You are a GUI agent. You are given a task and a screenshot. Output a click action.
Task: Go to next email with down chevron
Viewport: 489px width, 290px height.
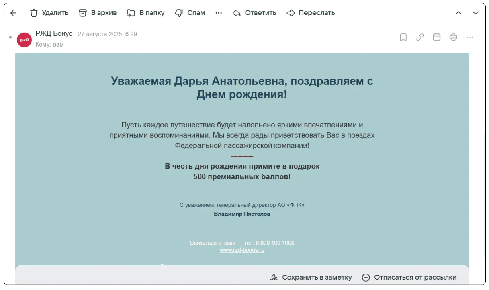(x=476, y=13)
